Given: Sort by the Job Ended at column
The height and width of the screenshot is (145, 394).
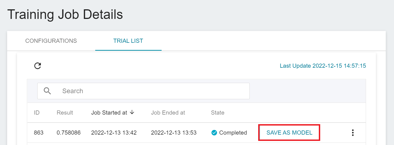Looking at the screenshot, I should (x=168, y=113).
